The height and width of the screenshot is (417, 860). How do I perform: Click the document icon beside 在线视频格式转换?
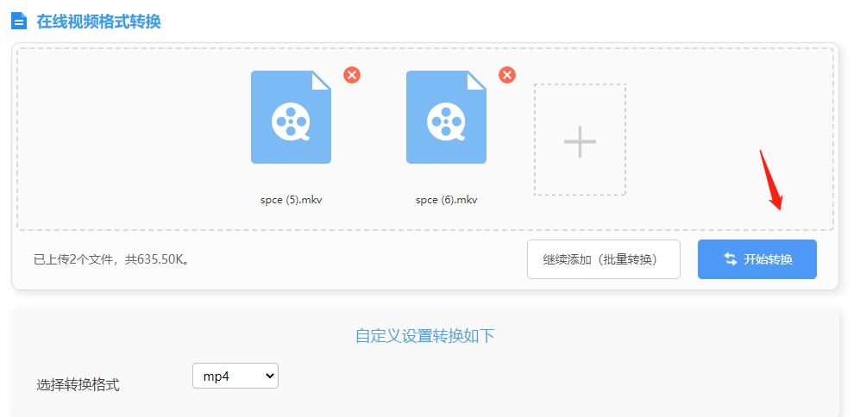click(19, 22)
